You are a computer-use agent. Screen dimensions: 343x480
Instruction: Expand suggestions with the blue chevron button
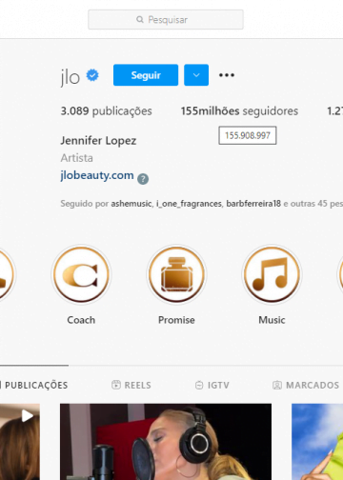[196, 75]
